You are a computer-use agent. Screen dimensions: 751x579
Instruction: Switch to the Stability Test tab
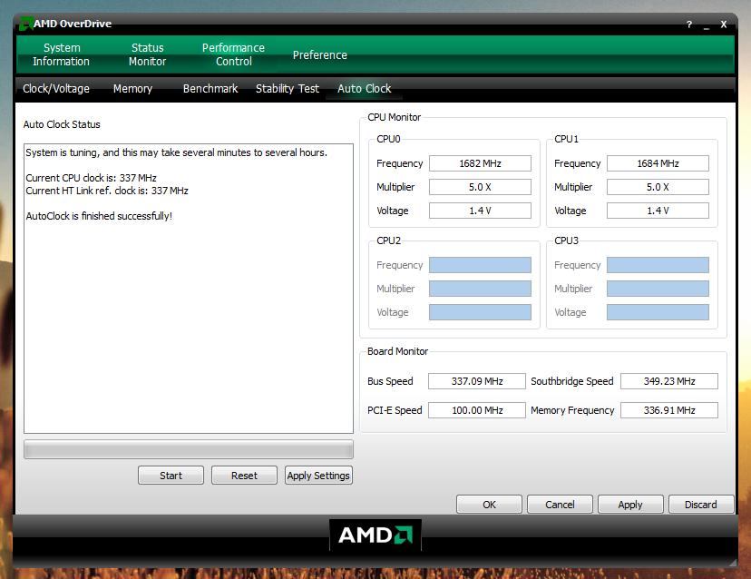(x=288, y=89)
